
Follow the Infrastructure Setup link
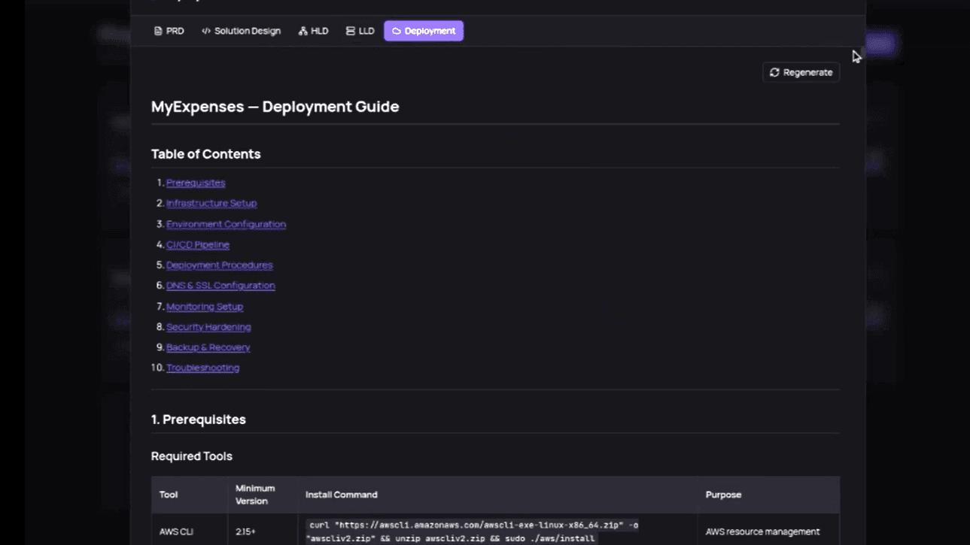211,203
